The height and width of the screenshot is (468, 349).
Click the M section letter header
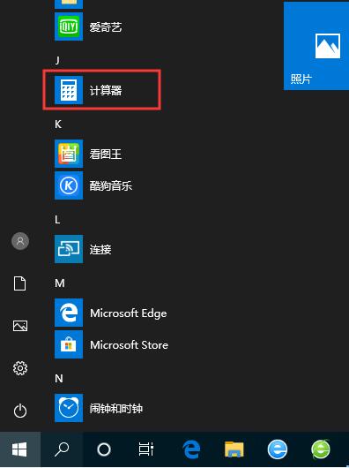(x=60, y=283)
